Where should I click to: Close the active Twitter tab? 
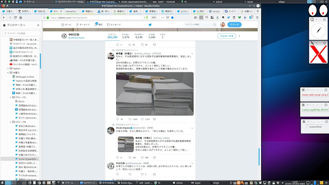pyautogui.click(x=61, y=11)
